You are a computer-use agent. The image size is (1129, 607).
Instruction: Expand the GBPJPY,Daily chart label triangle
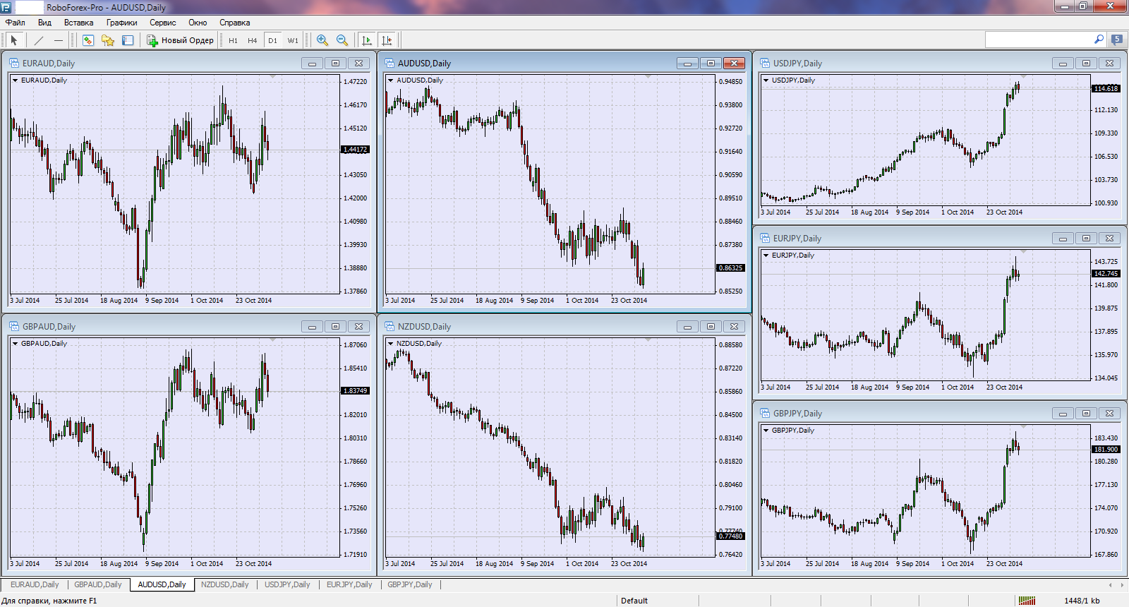tap(766, 430)
